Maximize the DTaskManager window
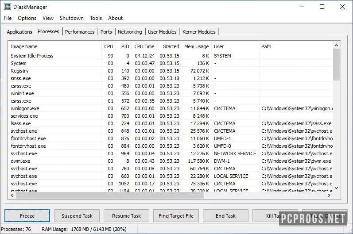The image size is (353, 234). tap(322, 7)
